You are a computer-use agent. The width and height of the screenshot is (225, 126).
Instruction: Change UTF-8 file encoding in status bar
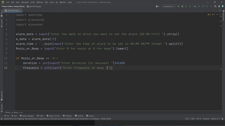click(198, 119)
